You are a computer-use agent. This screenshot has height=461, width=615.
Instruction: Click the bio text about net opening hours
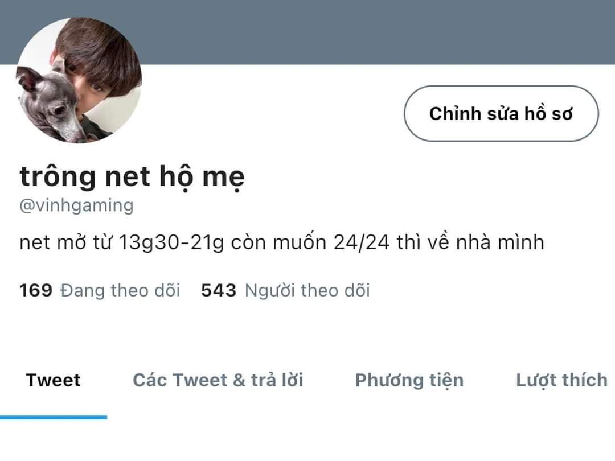pos(282,242)
